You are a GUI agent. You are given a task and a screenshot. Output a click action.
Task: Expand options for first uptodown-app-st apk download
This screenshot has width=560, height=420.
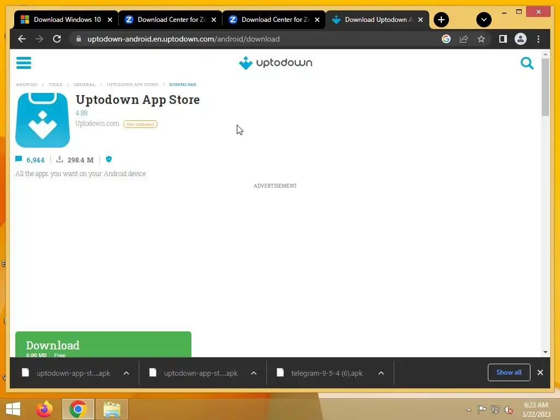[x=126, y=373]
